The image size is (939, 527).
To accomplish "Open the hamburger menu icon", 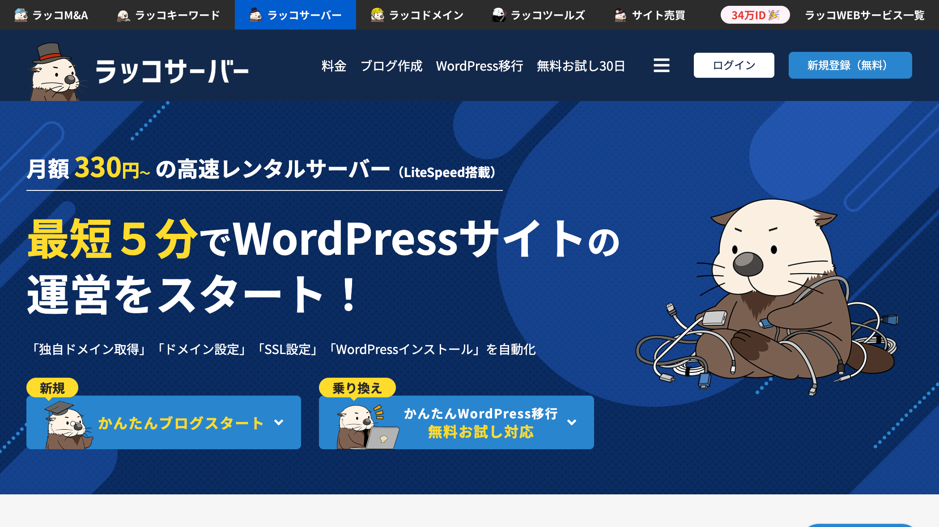I will [x=661, y=66].
